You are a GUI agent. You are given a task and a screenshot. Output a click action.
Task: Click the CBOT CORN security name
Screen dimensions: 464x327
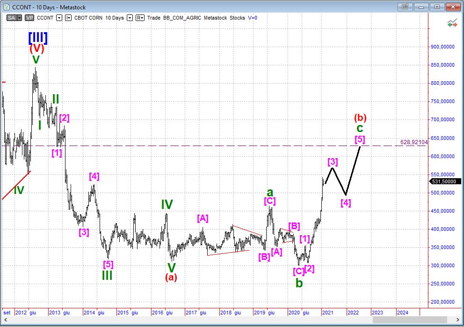[88, 18]
